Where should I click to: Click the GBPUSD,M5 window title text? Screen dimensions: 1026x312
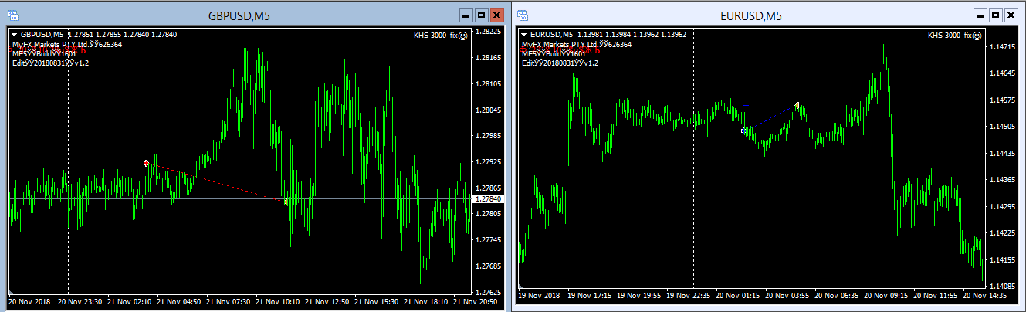point(239,15)
